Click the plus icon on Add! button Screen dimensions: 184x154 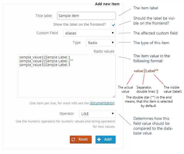point(99,139)
